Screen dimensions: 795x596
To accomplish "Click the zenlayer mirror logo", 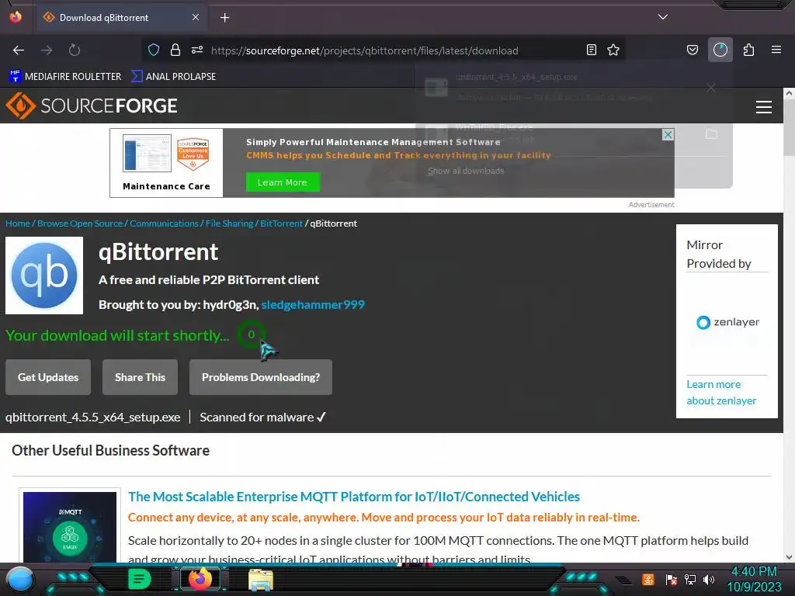I will [x=727, y=322].
